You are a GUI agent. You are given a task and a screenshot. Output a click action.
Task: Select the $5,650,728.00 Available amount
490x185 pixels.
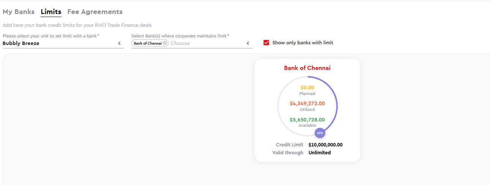click(307, 120)
